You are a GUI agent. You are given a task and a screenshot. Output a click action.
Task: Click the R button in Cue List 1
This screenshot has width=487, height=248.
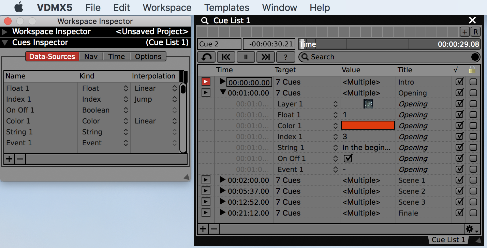475,32
